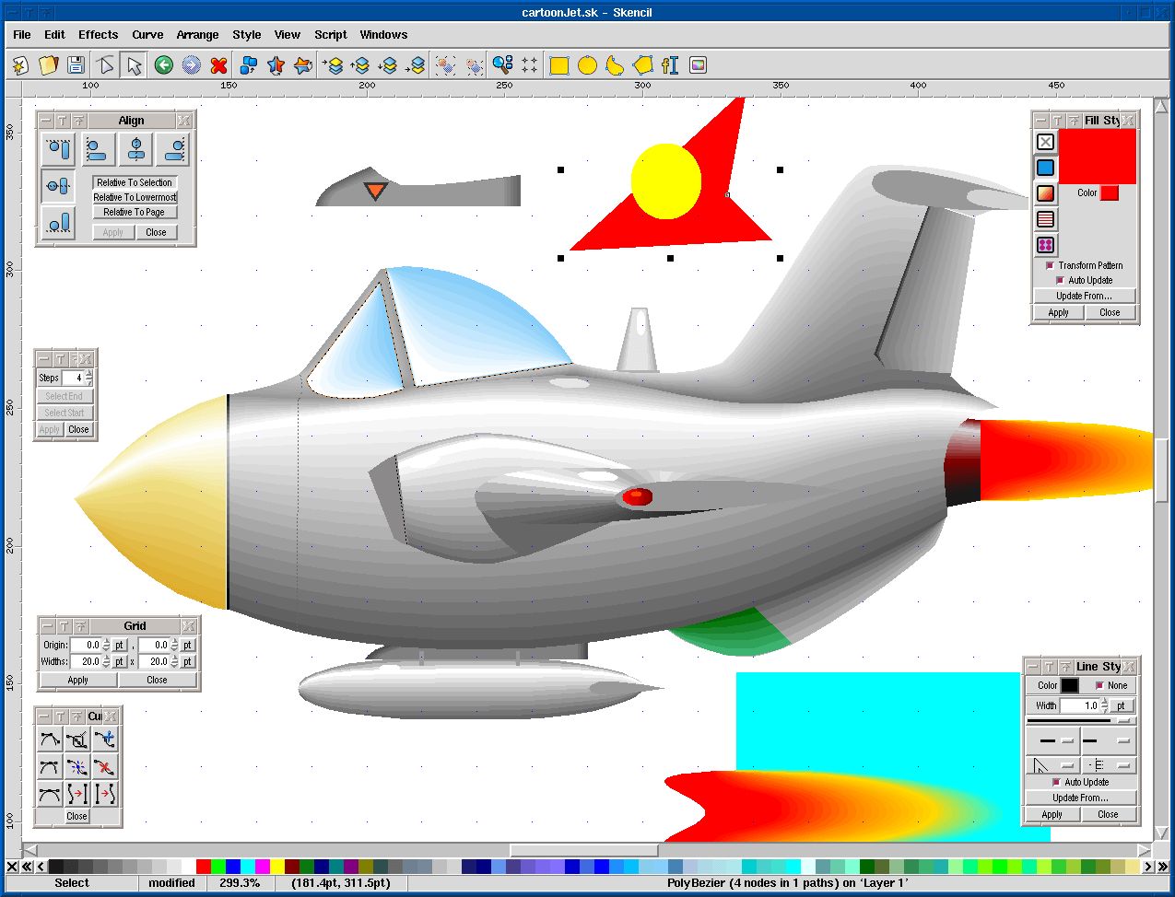This screenshot has height=897, width=1175.
Task: Click Apply in the Grid panel
Action: coord(77,680)
